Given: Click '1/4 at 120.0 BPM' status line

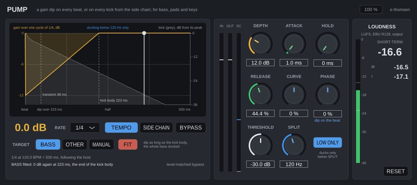Looking at the screenshot, I should [51, 157].
